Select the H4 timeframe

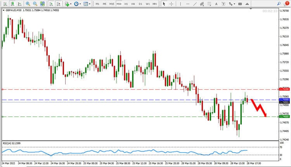pos(133,4)
